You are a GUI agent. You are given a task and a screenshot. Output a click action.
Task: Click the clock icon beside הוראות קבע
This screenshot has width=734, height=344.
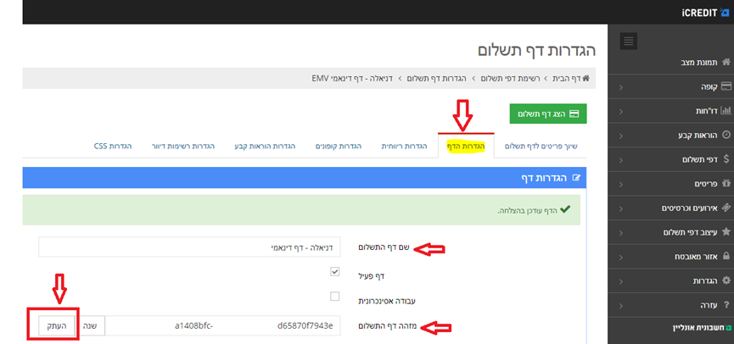tap(726, 135)
